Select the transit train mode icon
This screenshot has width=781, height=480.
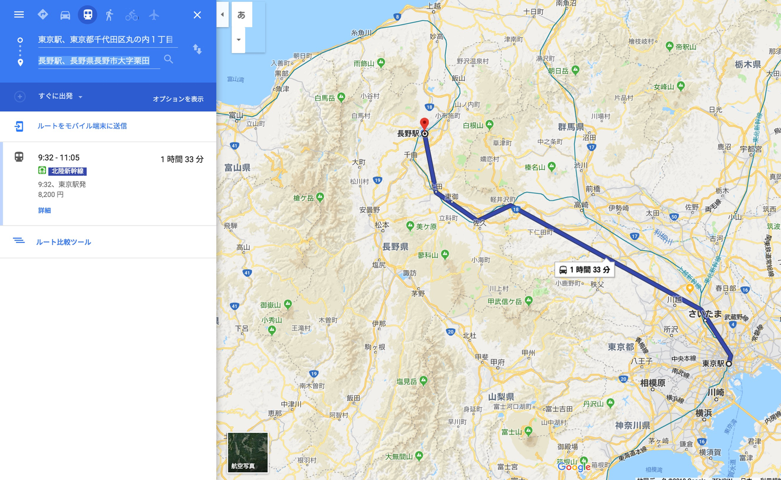coord(87,15)
